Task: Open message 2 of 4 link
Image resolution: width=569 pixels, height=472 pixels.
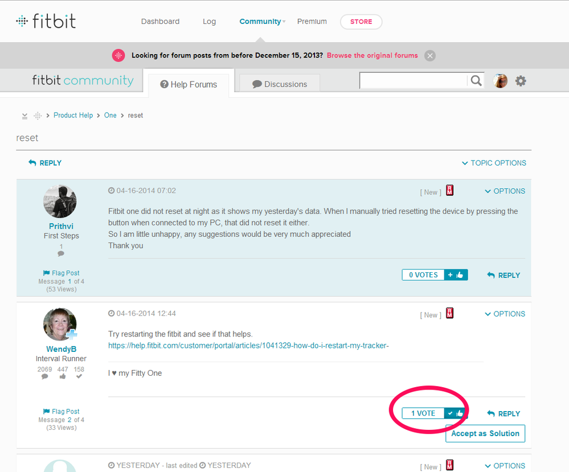Action: (69, 420)
